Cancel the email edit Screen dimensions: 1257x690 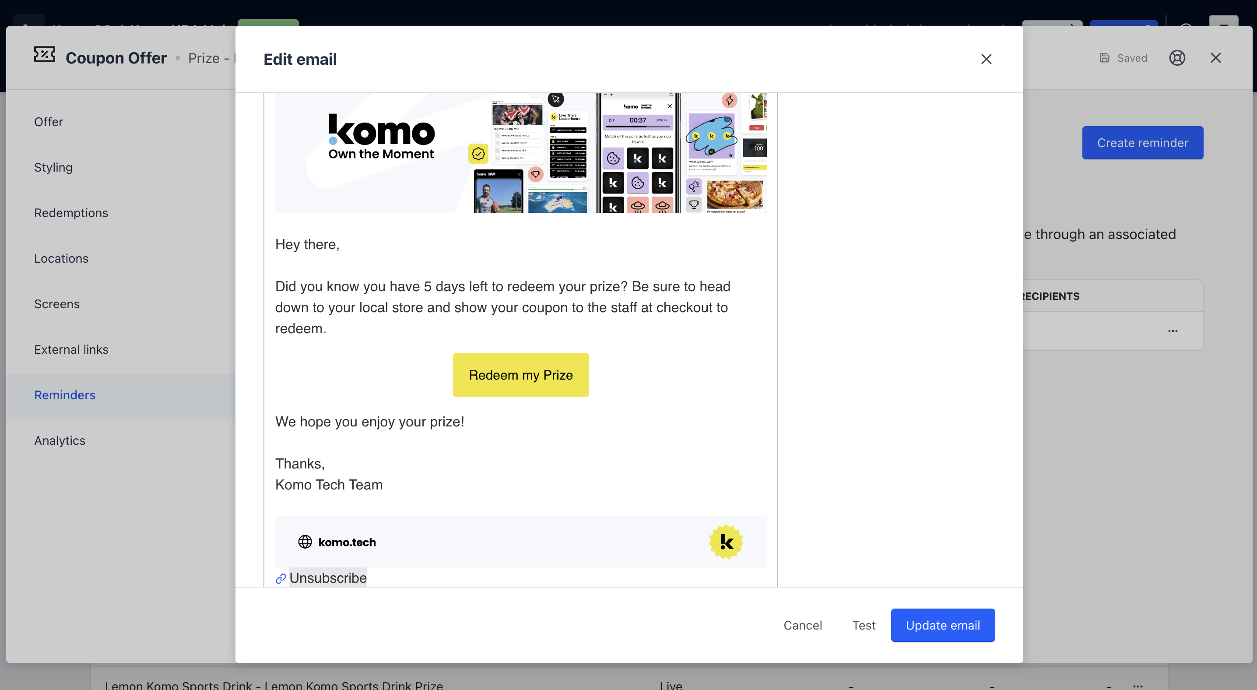coord(802,625)
